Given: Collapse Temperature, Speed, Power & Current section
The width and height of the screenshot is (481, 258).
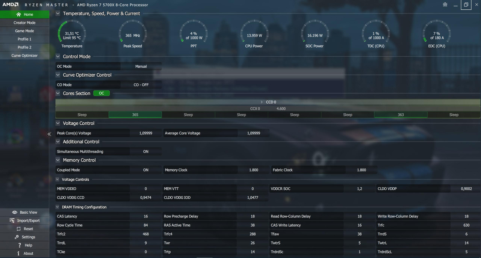Looking at the screenshot, I should point(58,14).
